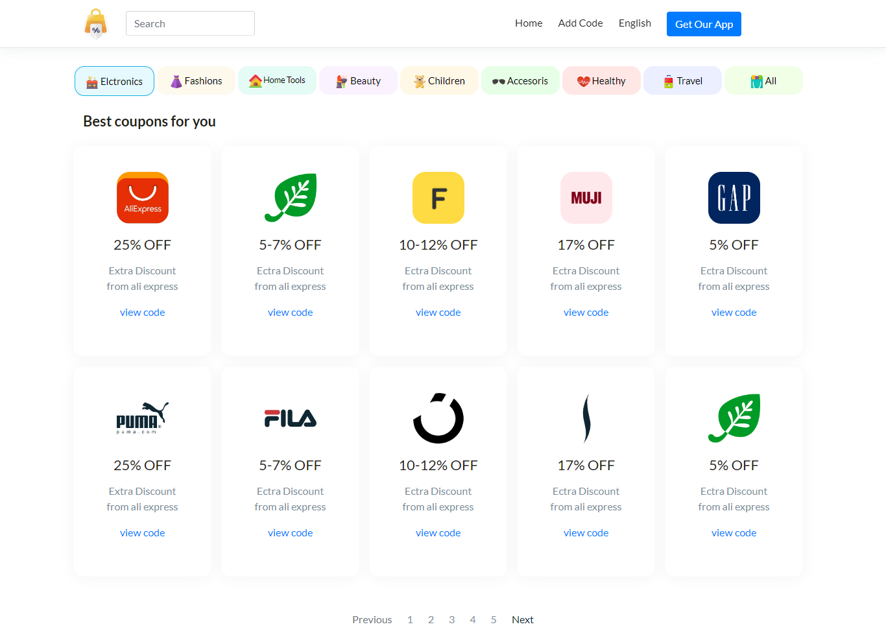The height and width of the screenshot is (631, 886).
Task: Jump to page 3 in pagination
Action: [x=452, y=619]
